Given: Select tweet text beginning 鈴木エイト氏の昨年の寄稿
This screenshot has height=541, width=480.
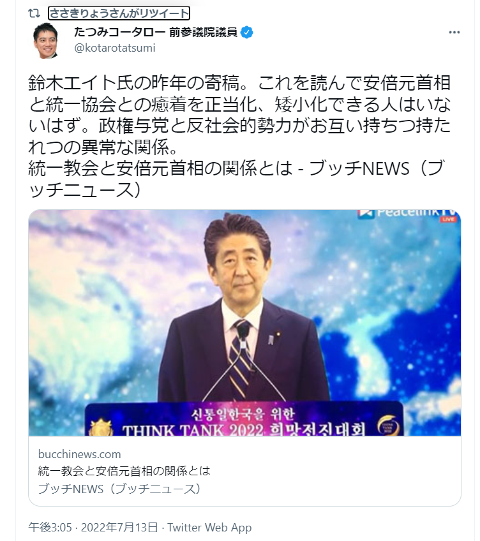Looking at the screenshot, I should click(239, 115).
